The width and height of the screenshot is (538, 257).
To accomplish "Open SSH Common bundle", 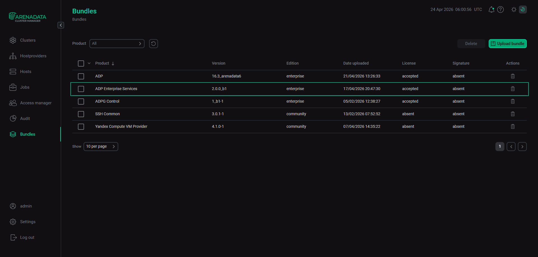I will point(107,114).
